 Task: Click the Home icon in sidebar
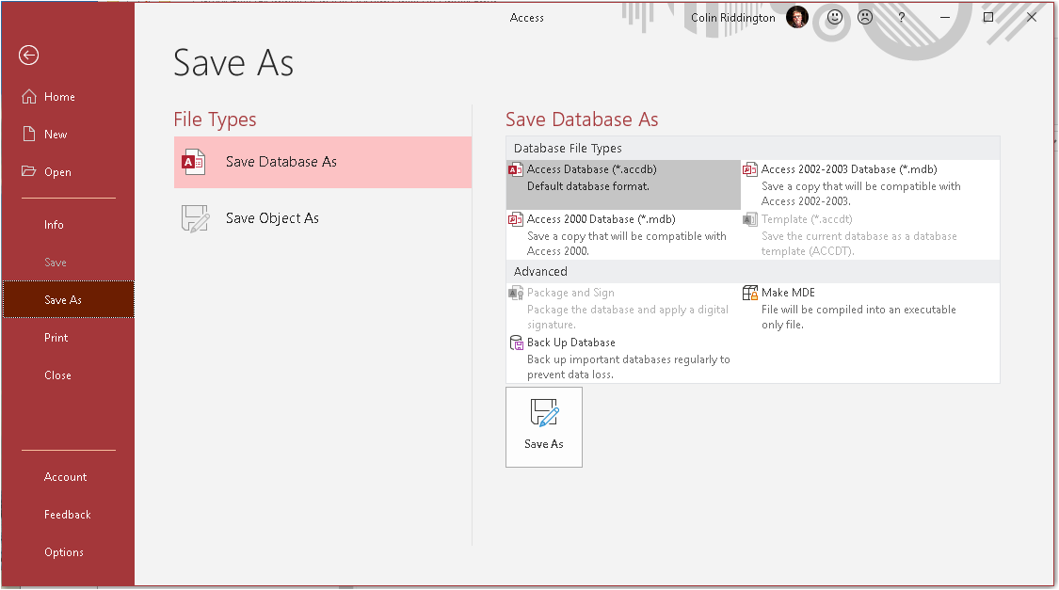click(29, 97)
